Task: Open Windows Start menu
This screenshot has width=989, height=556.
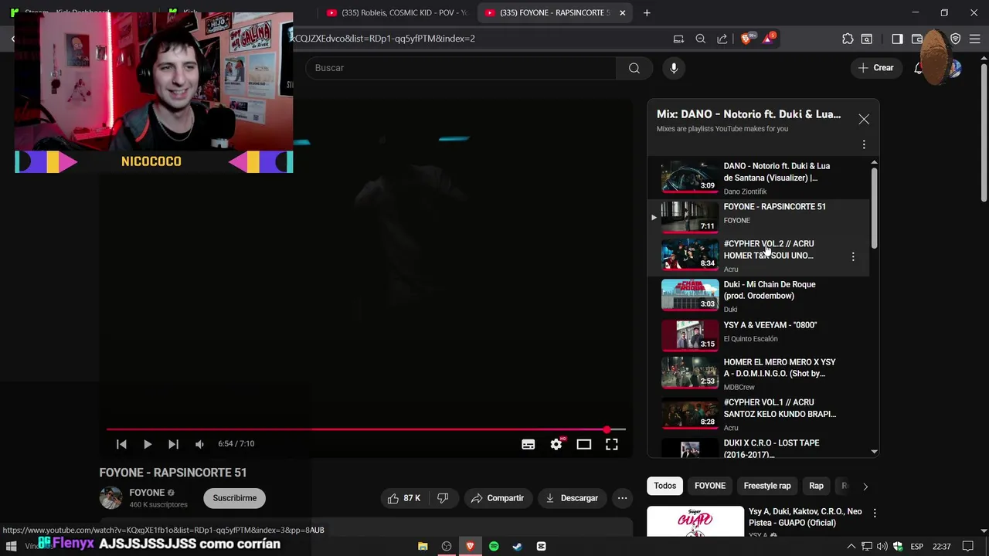Action: coord(12,546)
